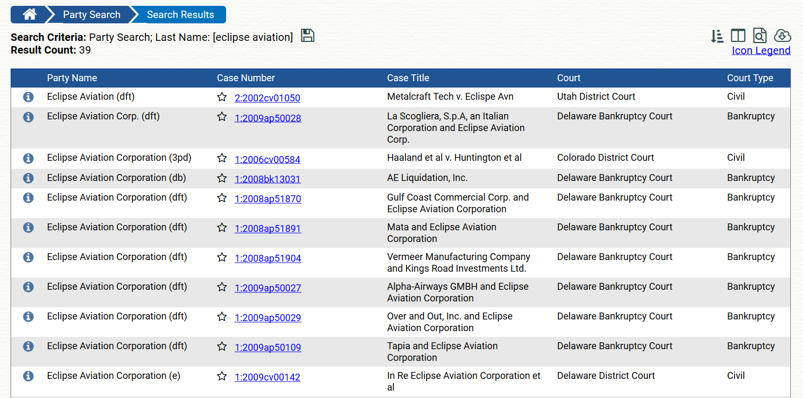Go to the Home breadcrumb icon
The image size is (803, 398).
[30, 15]
